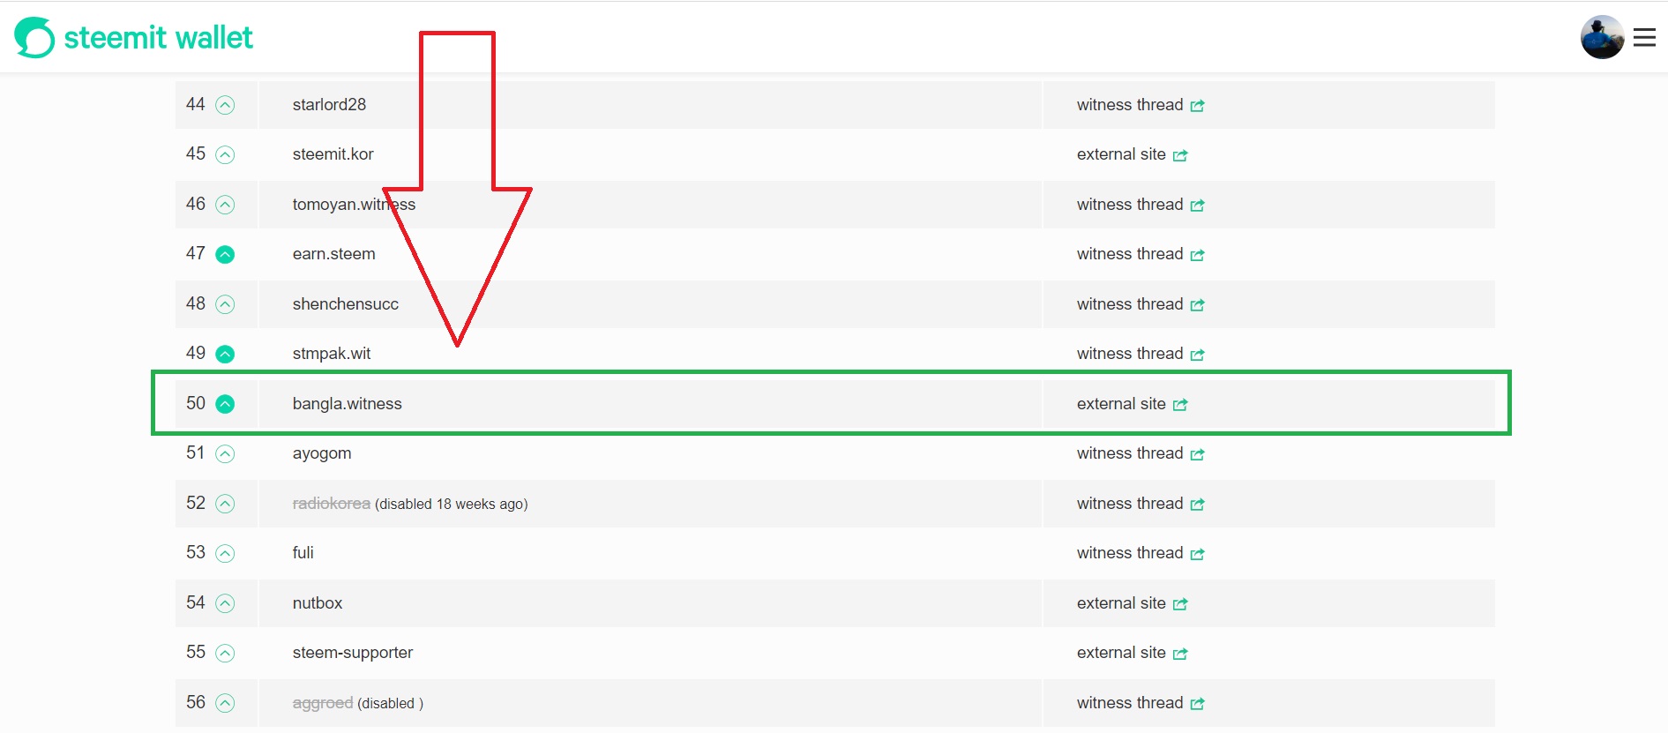1668x733 pixels.
Task: Remove vote for earn.steem
Action: 226,255
